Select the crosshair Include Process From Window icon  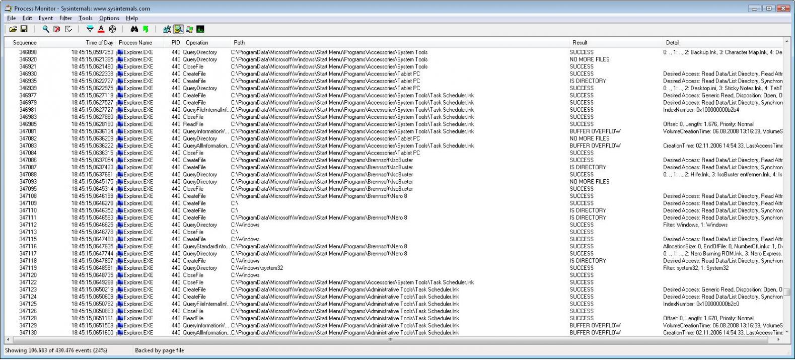[112, 29]
